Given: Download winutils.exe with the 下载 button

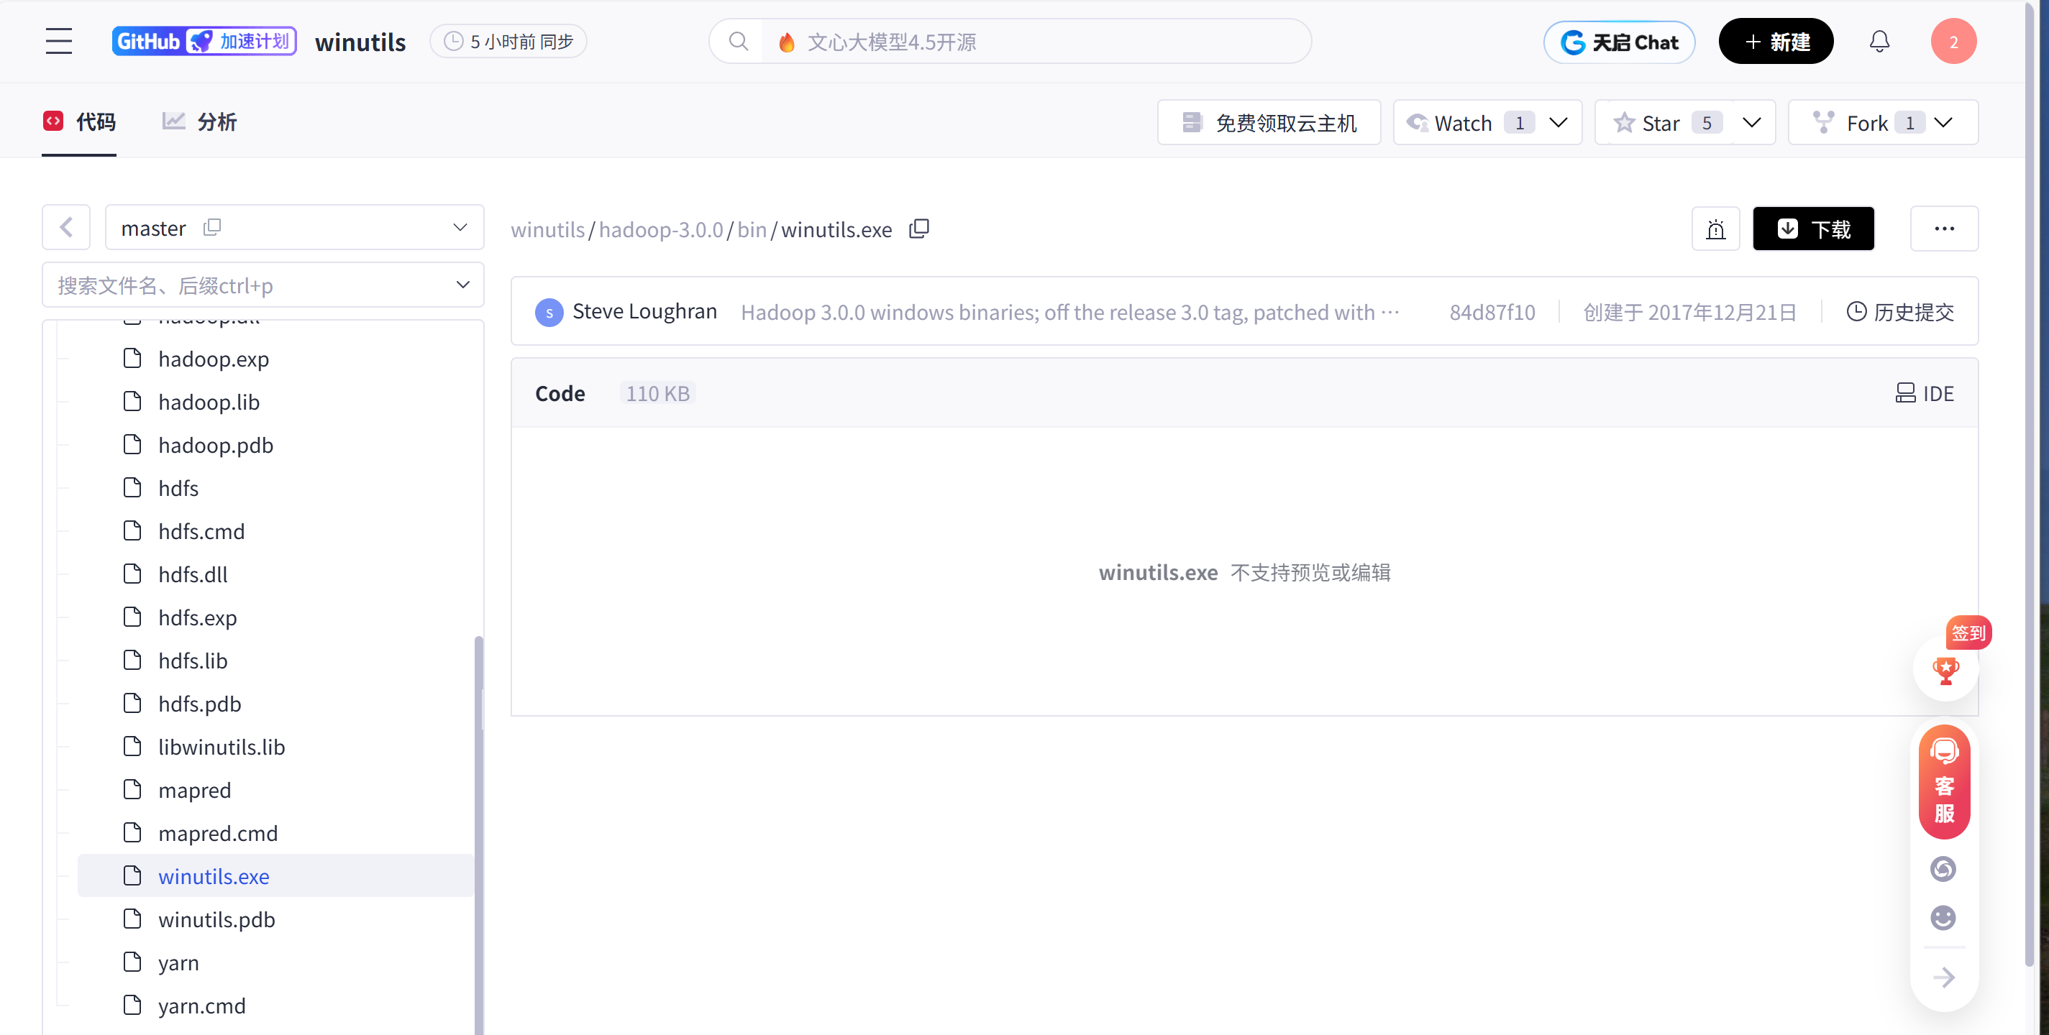Looking at the screenshot, I should (x=1814, y=228).
